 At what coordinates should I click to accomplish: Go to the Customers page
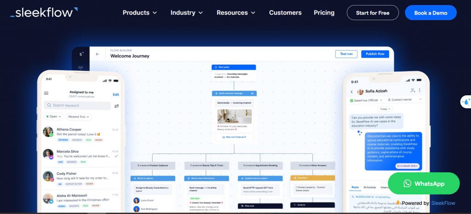285,12
